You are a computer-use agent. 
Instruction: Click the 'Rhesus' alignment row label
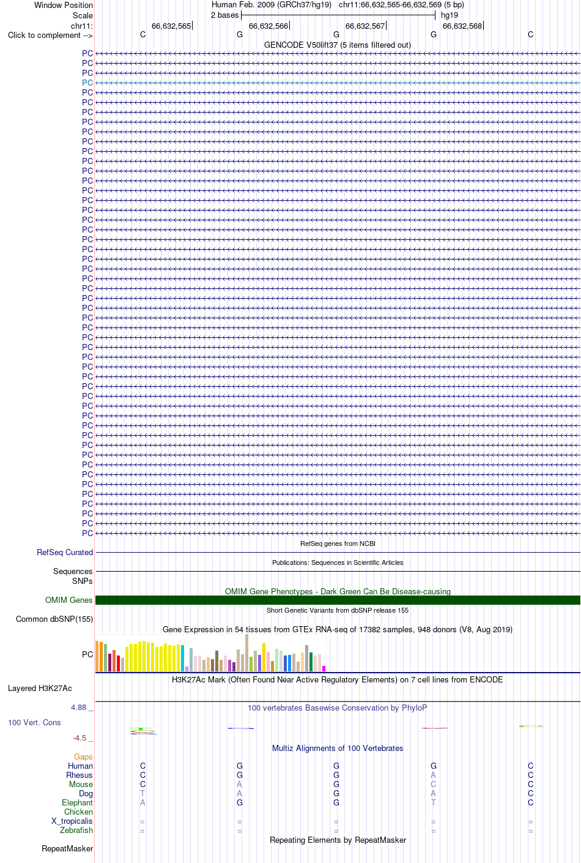pyautogui.click(x=80, y=775)
